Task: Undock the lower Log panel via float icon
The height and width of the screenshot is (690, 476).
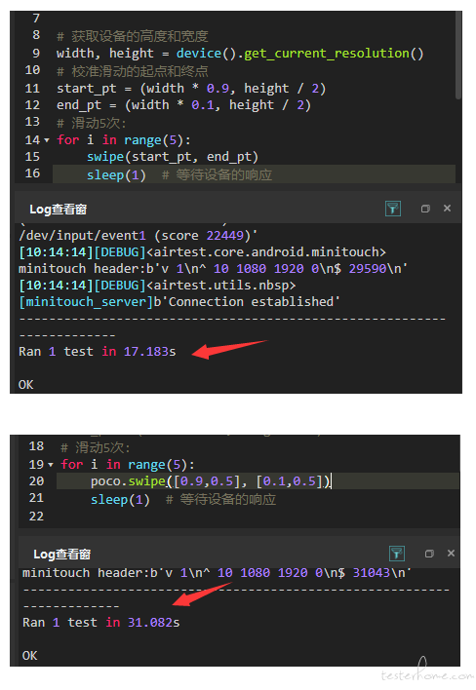Action: [x=429, y=554]
